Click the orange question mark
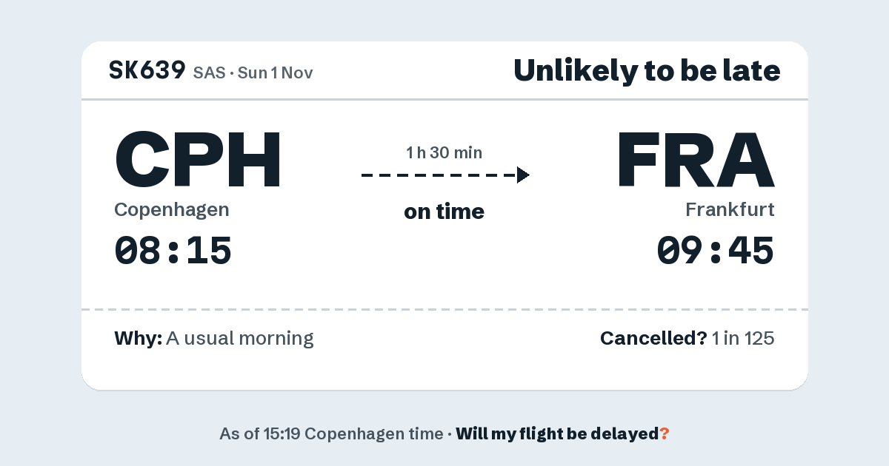 point(665,433)
